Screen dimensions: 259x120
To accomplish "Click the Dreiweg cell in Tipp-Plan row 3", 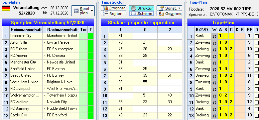I will point(203,49).
